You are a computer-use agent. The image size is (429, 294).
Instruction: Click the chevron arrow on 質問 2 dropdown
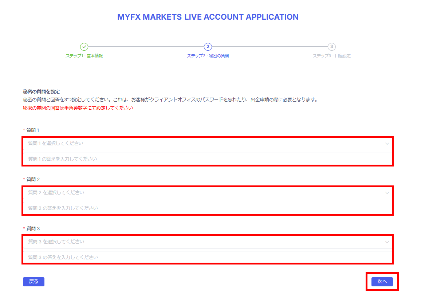(387, 193)
